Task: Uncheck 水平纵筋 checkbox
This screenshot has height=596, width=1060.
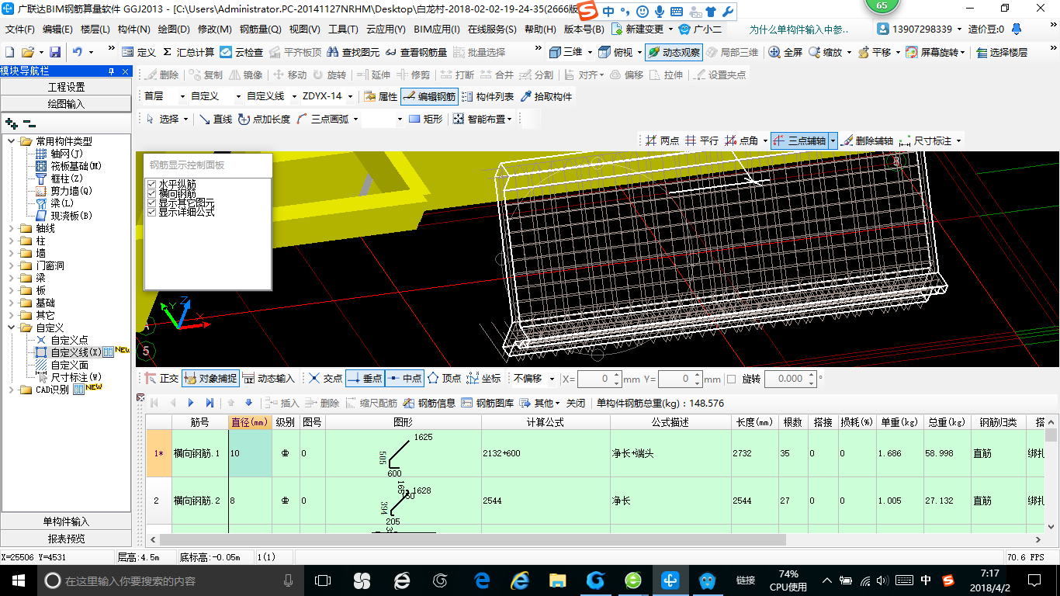Action: click(x=152, y=184)
